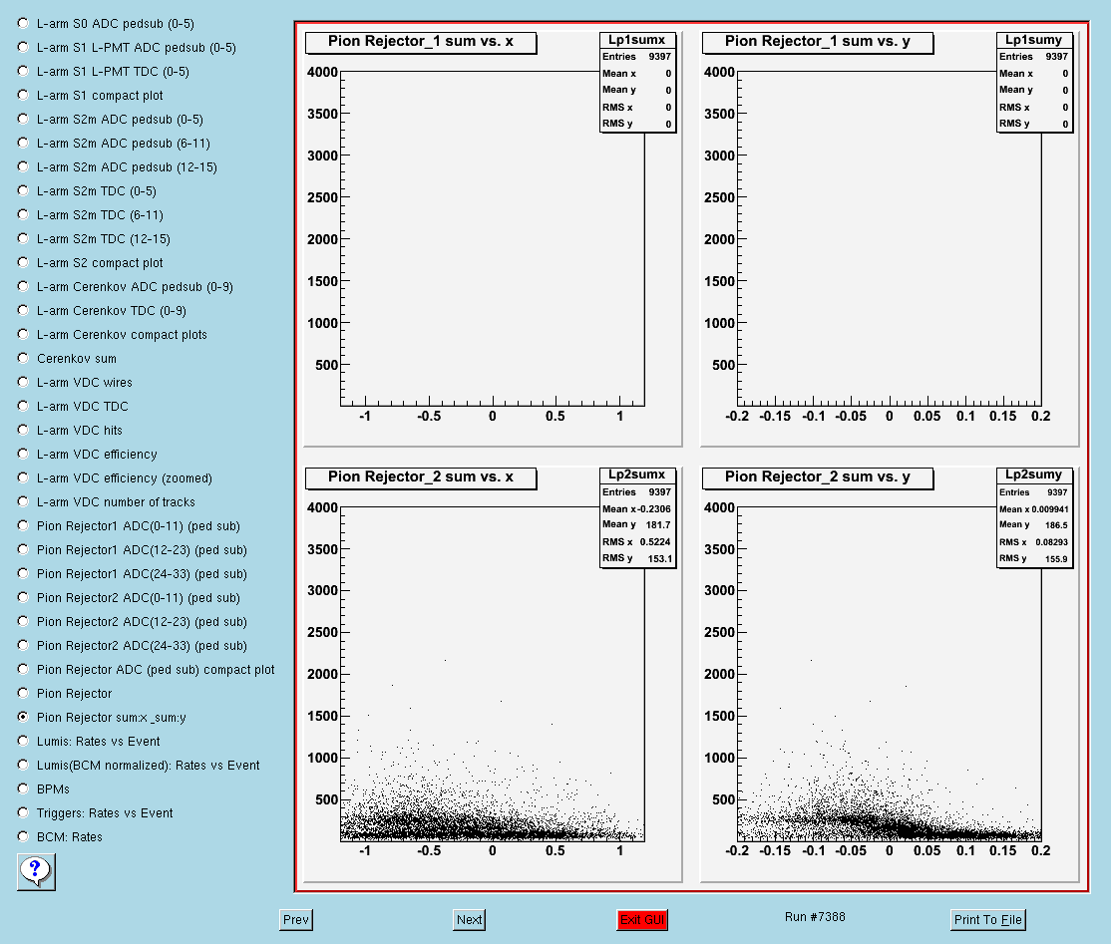Image resolution: width=1111 pixels, height=944 pixels.
Task: Choose L-arm VDC hits plot
Action: point(23,431)
